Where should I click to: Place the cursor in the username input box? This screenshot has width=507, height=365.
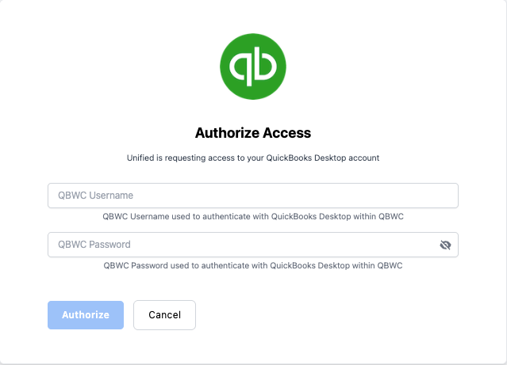click(x=253, y=196)
